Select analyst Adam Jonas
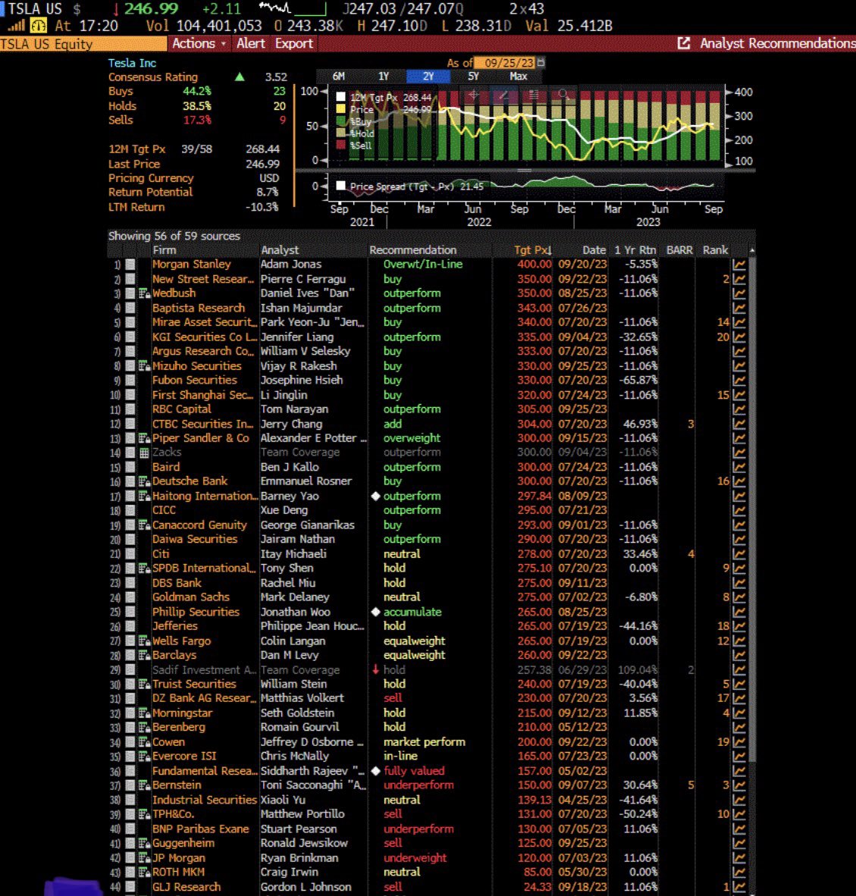Screen dimensions: 856x896 (x=291, y=264)
